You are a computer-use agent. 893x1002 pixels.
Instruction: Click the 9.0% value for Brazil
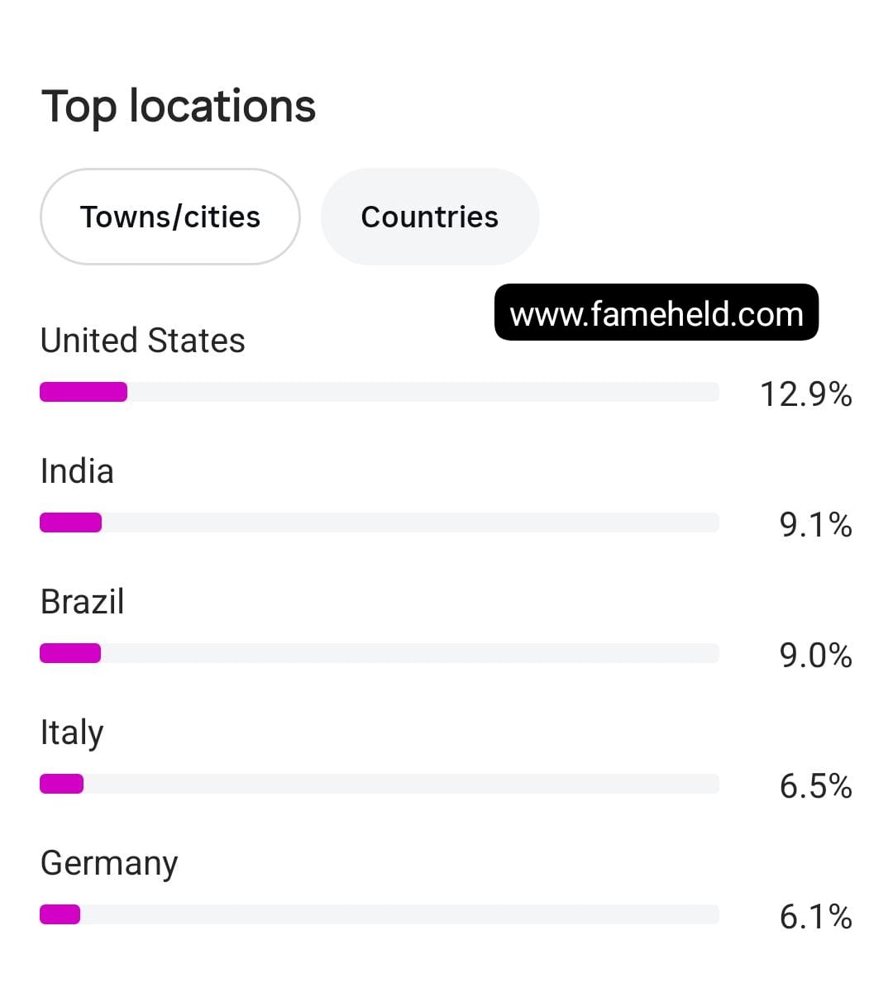click(815, 656)
